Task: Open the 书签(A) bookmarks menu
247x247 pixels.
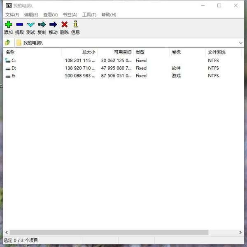Action: [x=70, y=15]
